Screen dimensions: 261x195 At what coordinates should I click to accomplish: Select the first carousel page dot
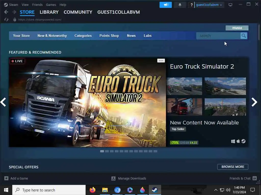coord(102,151)
